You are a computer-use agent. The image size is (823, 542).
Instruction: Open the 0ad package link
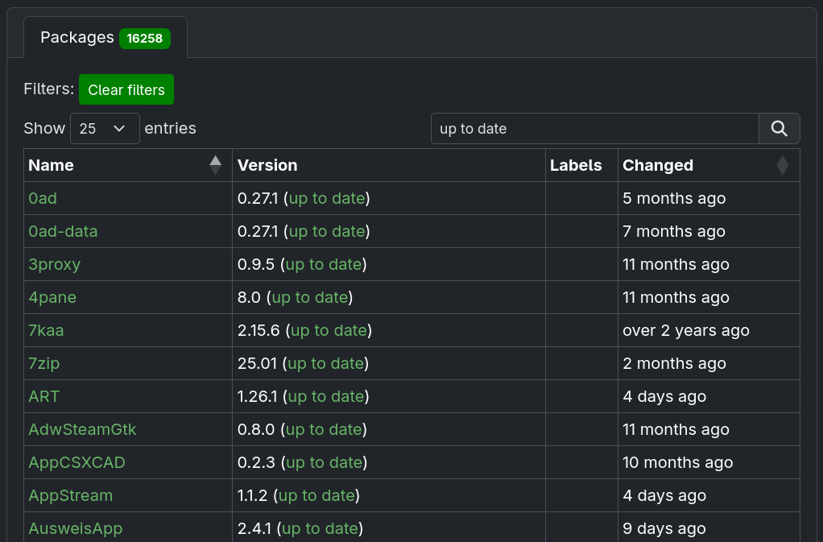click(43, 198)
